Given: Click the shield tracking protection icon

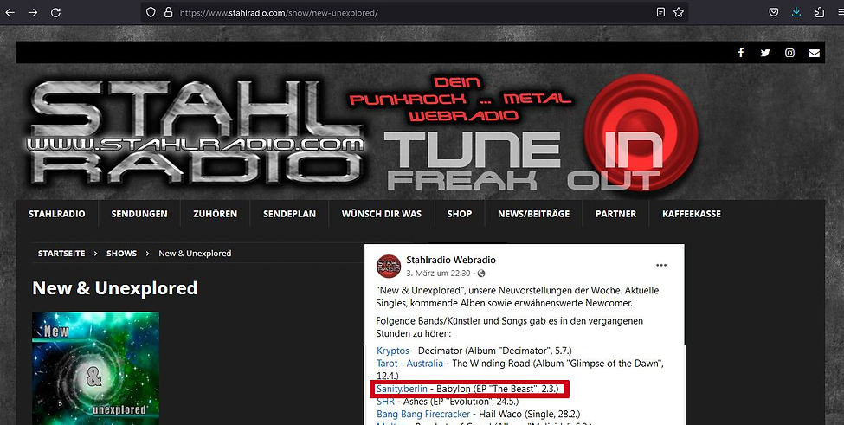Looking at the screenshot, I should pos(151,12).
